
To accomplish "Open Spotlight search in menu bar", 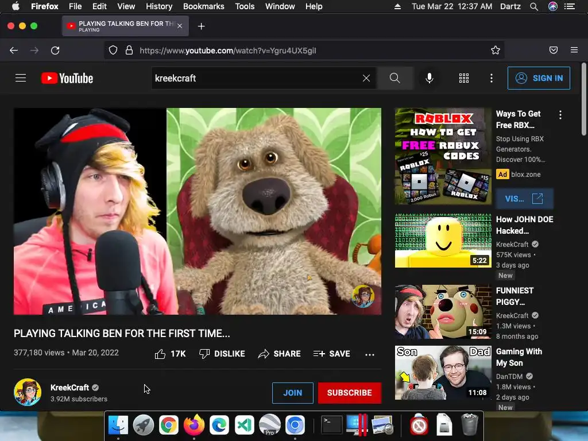I will [x=534, y=6].
